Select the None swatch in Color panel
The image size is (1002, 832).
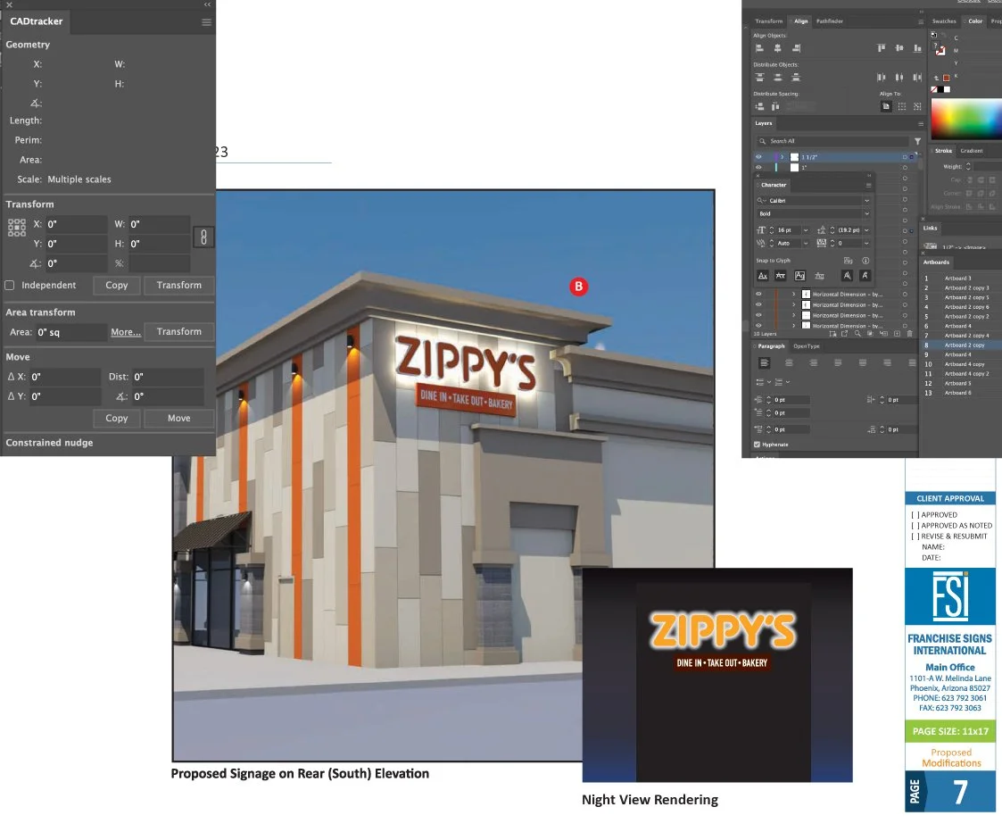point(933,89)
